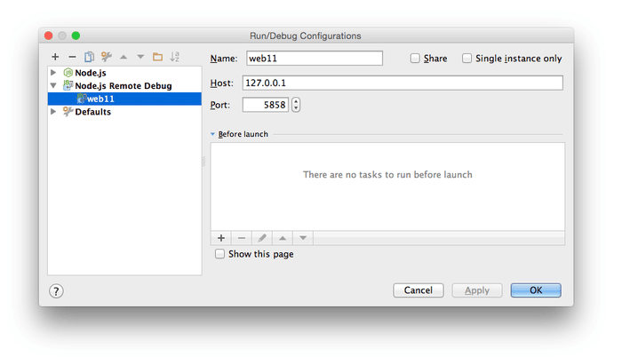Click the Host field with 127.0.0.1

(403, 83)
